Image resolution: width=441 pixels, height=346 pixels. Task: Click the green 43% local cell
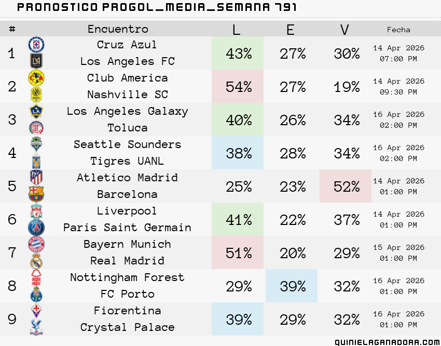tap(238, 53)
